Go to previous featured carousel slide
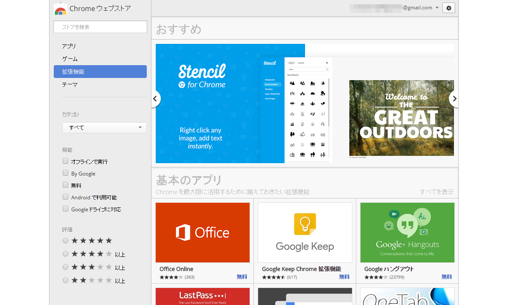 click(x=155, y=99)
